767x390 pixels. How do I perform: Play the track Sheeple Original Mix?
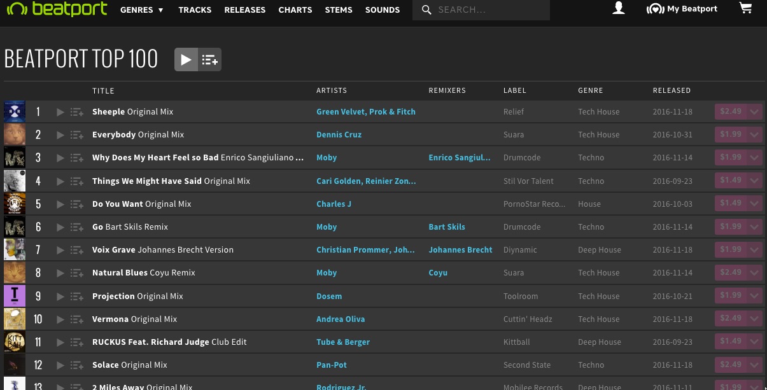click(x=60, y=112)
